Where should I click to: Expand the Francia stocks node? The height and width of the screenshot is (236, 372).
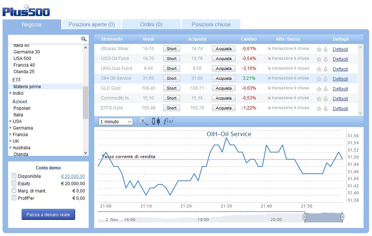(10, 134)
